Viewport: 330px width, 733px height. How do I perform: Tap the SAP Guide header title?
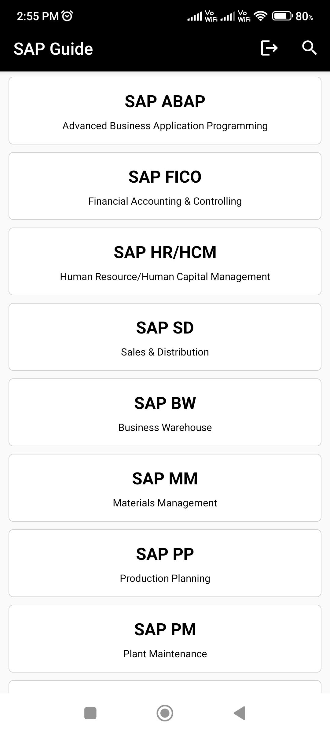[x=53, y=49]
